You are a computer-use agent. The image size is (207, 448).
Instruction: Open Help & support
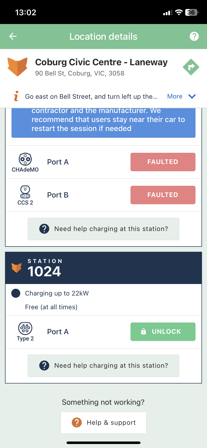tap(103, 423)
